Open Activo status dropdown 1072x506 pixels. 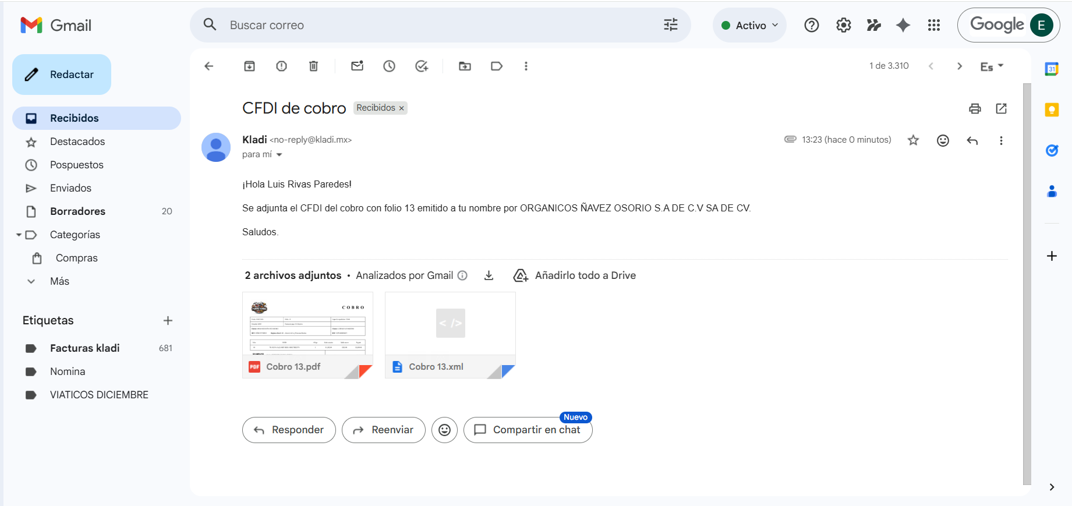749,25
